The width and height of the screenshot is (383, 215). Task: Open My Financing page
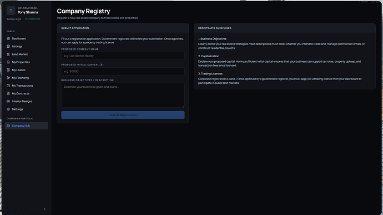click(x=26, y=78)
